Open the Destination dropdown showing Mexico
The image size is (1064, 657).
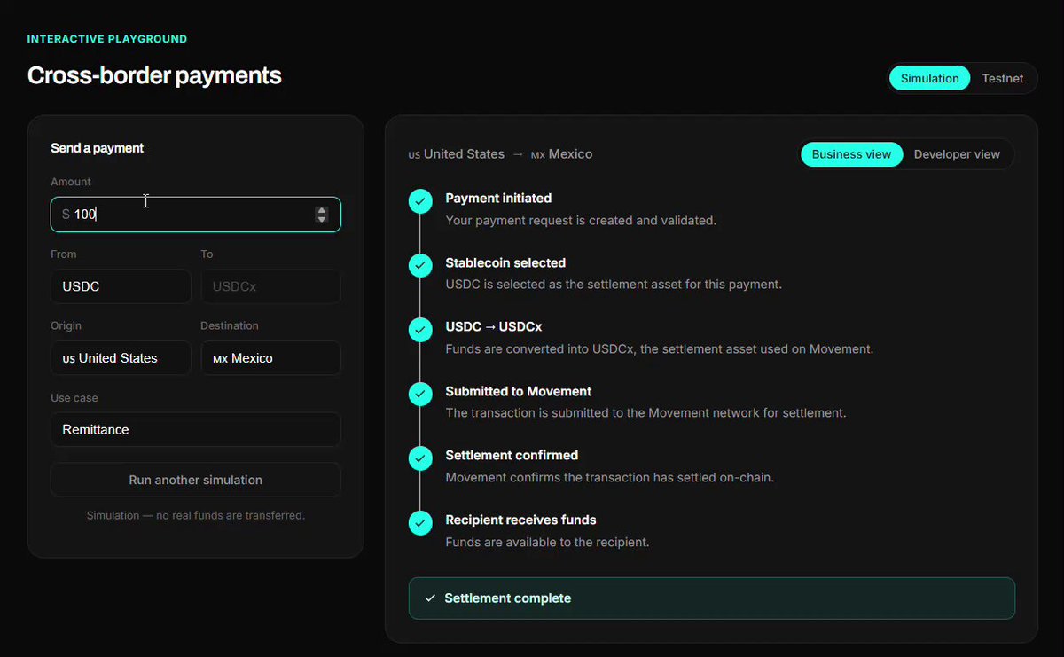(x=270, y=358)
